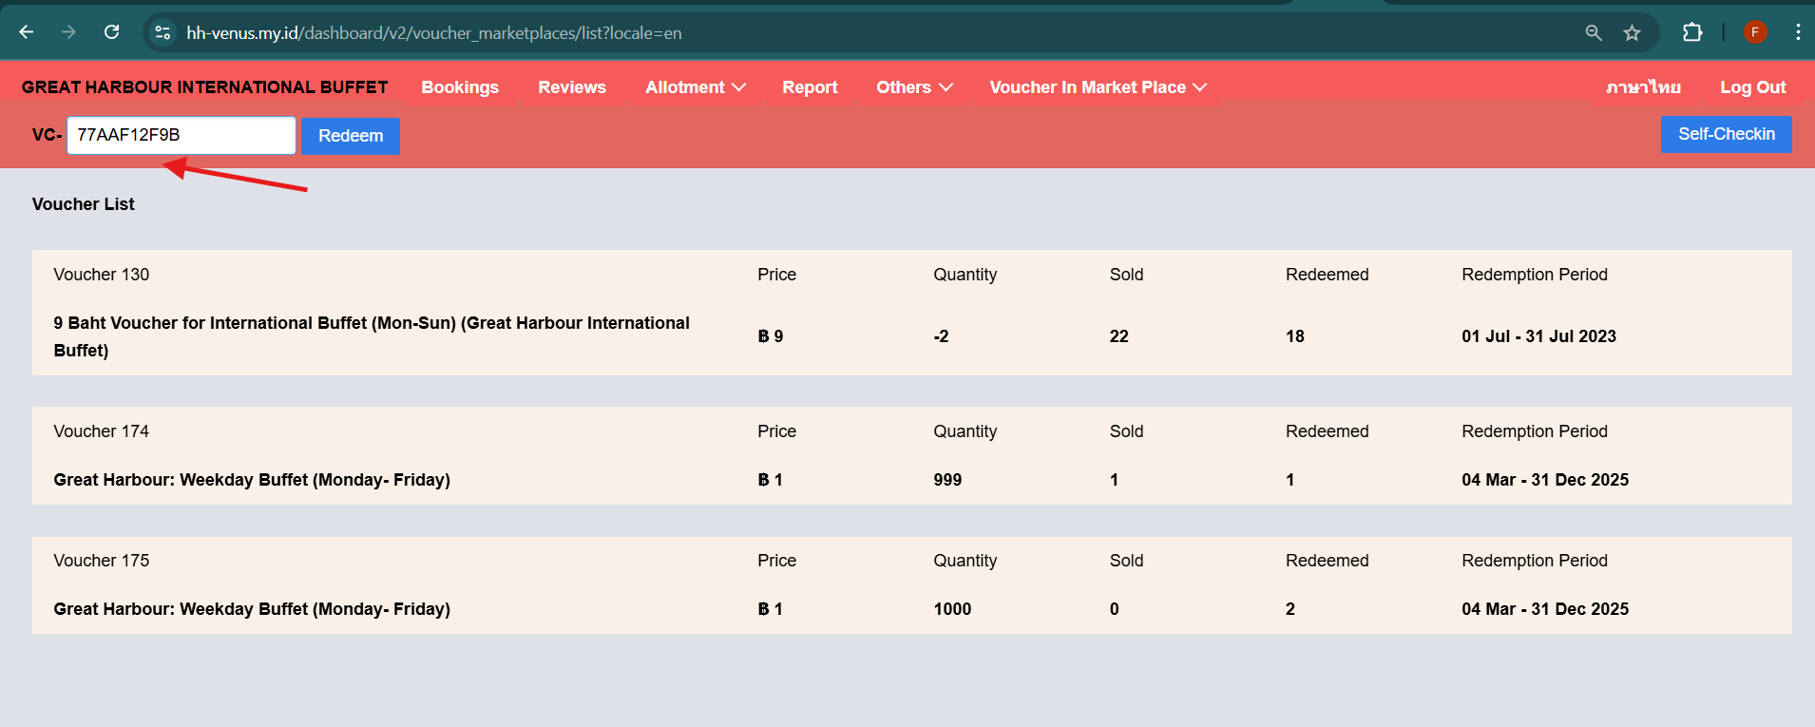Expand the Others dropdown menu
Screen dimensions: 1815x727
[x=913, y=87]
